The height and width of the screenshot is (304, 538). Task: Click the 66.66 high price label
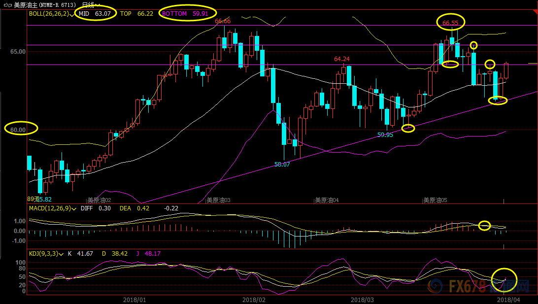(x=223, y=21)
